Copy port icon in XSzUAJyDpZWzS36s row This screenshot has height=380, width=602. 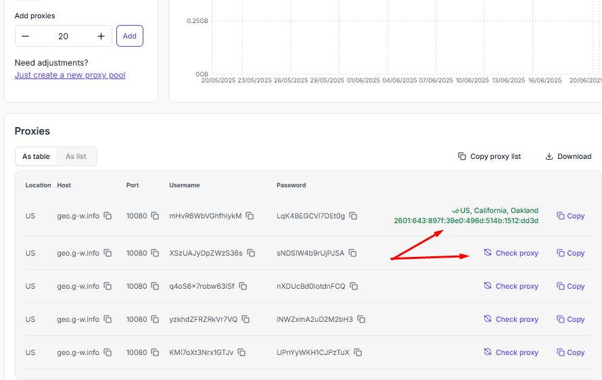(155, 253)
